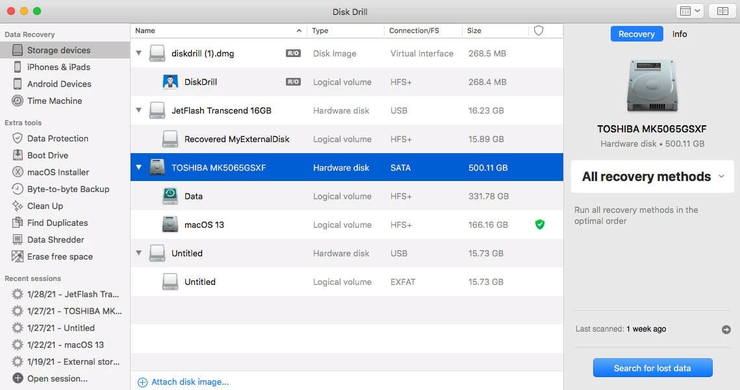740x390 pixels.
Task: Sort by Size column header
Action: click(x=495, y=30)
